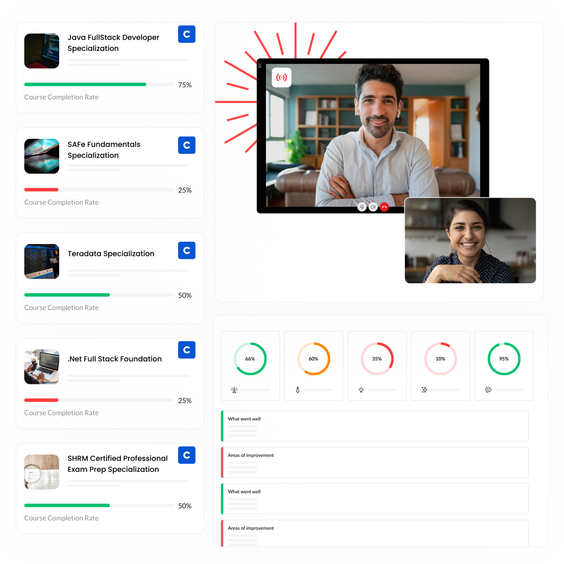Click the Java FullStack 75% progress bar
The width and height of the screenshot is (564, 564).
(99, 84)
